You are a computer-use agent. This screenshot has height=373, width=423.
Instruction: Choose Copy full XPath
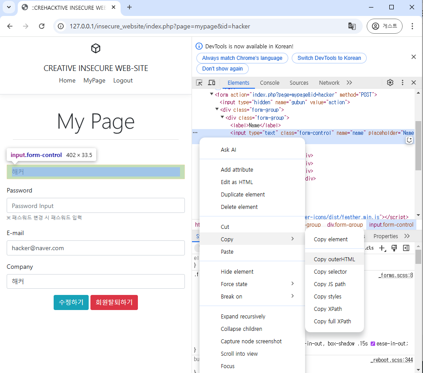[x=334, y=322]
